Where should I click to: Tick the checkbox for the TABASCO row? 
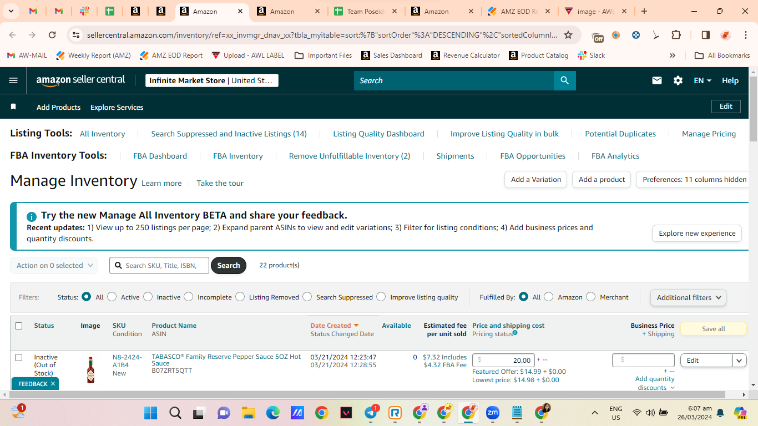(x=19, y=357)
